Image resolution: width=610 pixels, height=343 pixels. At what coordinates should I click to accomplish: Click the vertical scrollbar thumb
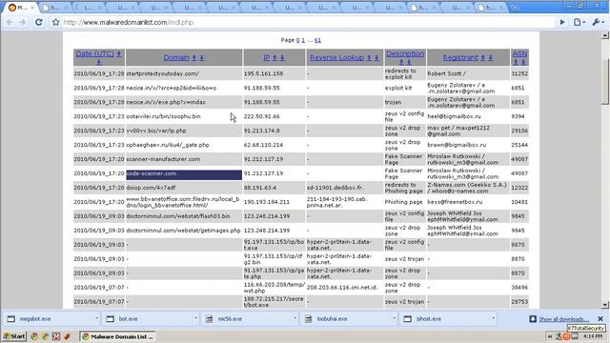[605, 82]
